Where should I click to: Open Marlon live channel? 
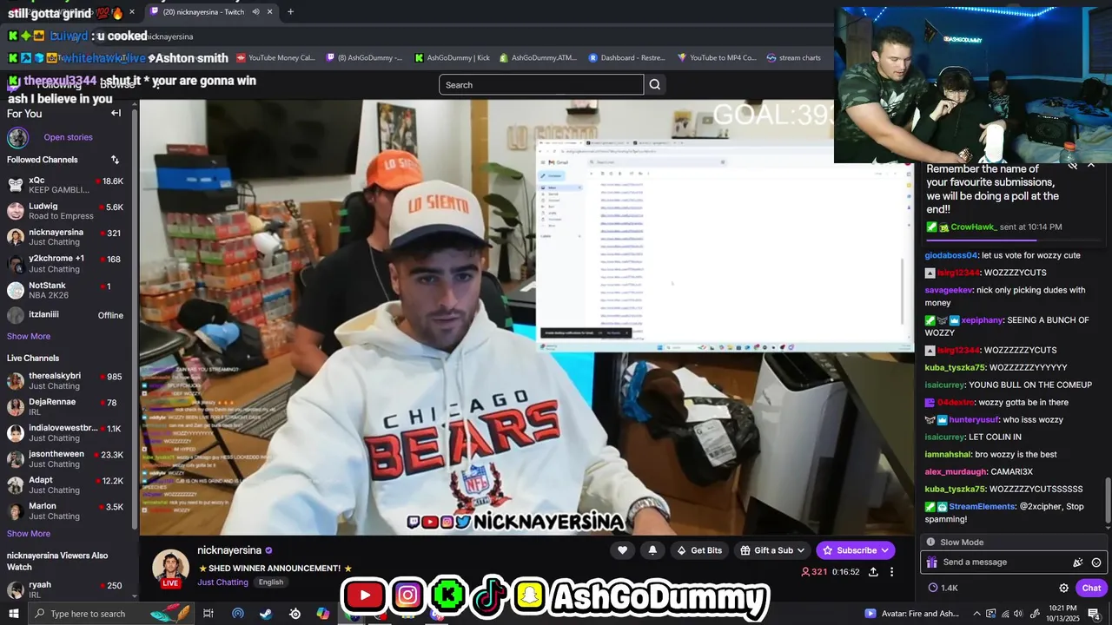[65, 511]
